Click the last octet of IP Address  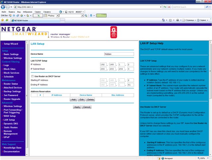131,65
